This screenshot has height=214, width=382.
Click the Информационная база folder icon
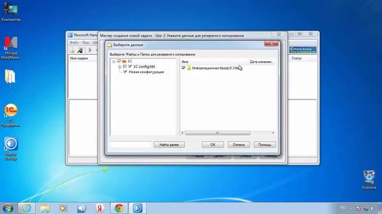pyautogui.click(x=189, y=68)
